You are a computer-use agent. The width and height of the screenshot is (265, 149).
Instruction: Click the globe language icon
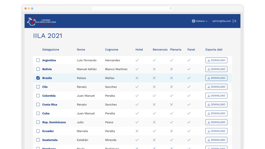(x=194, y=21)
